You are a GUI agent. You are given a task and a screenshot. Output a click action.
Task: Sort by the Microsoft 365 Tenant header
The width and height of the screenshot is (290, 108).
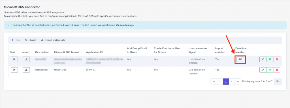66,52
